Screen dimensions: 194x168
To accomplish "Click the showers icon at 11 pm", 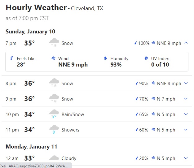I will [54, 129].
